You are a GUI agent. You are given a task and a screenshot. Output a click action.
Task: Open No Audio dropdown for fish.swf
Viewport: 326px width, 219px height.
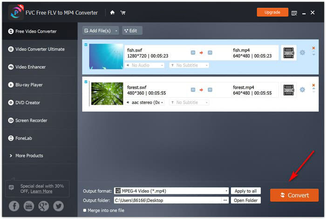click(145, 65)
